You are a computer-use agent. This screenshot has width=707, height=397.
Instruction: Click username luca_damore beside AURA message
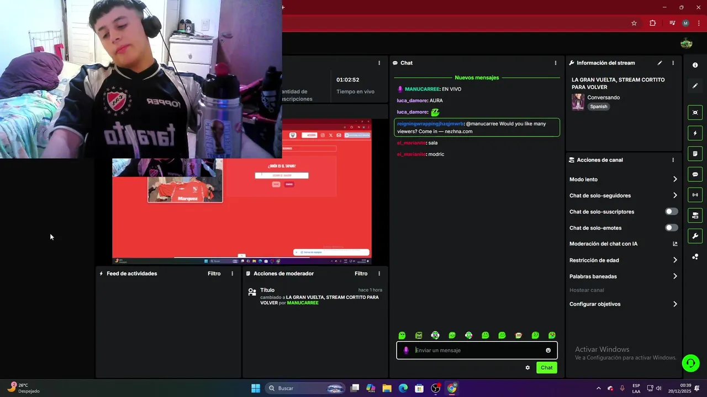click(x=412, y=100)
